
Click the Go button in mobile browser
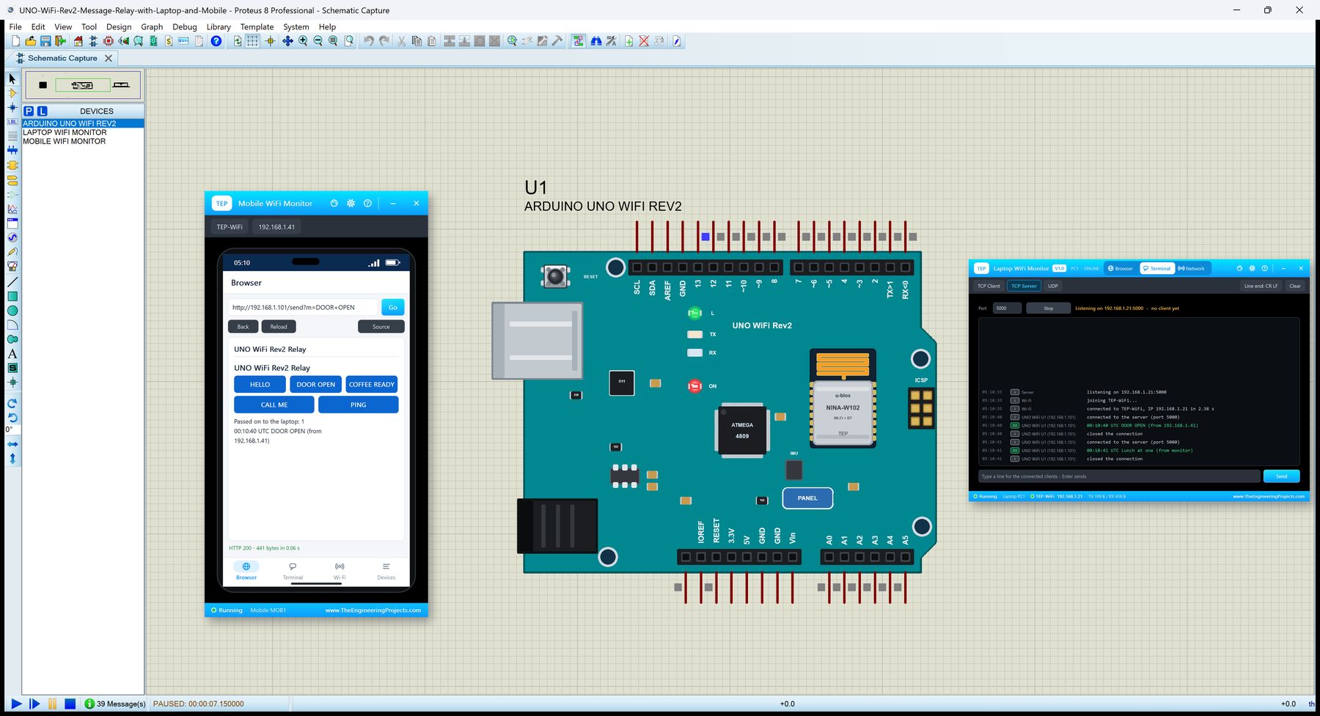coord(392,307)
